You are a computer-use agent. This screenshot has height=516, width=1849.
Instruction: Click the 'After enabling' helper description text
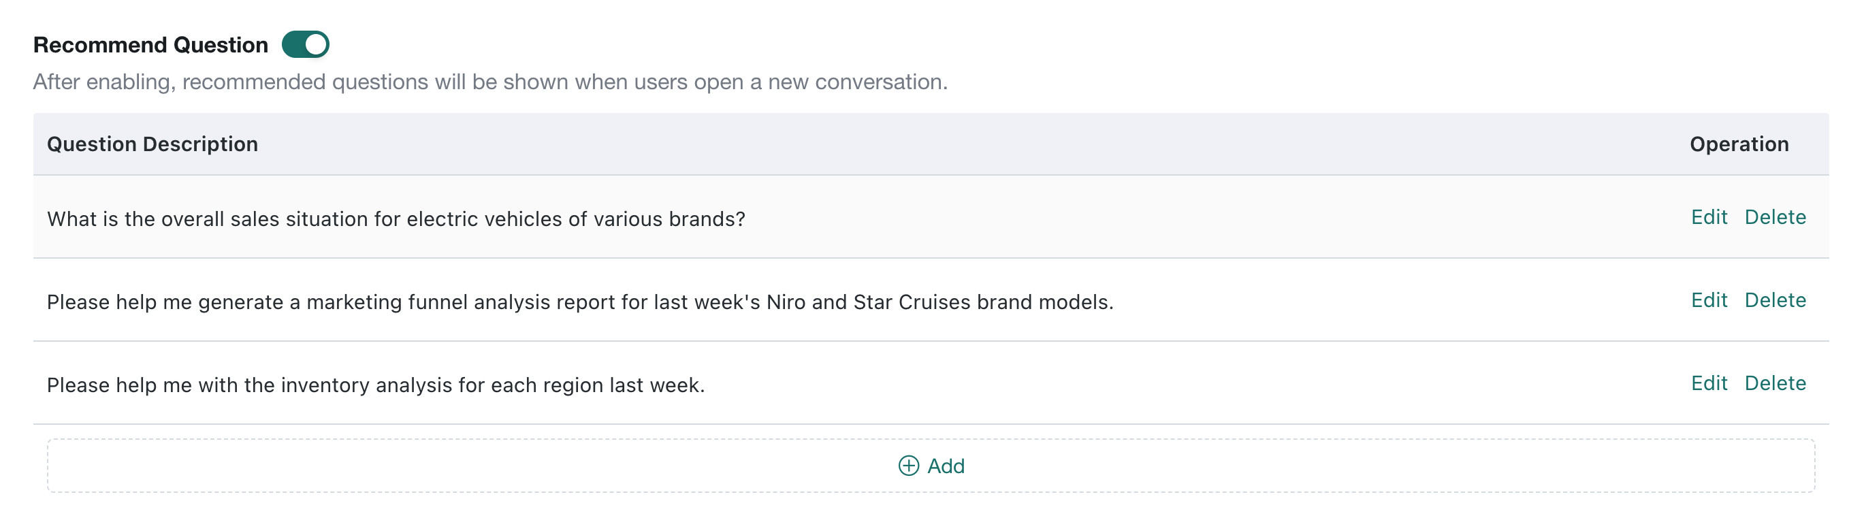490,82
